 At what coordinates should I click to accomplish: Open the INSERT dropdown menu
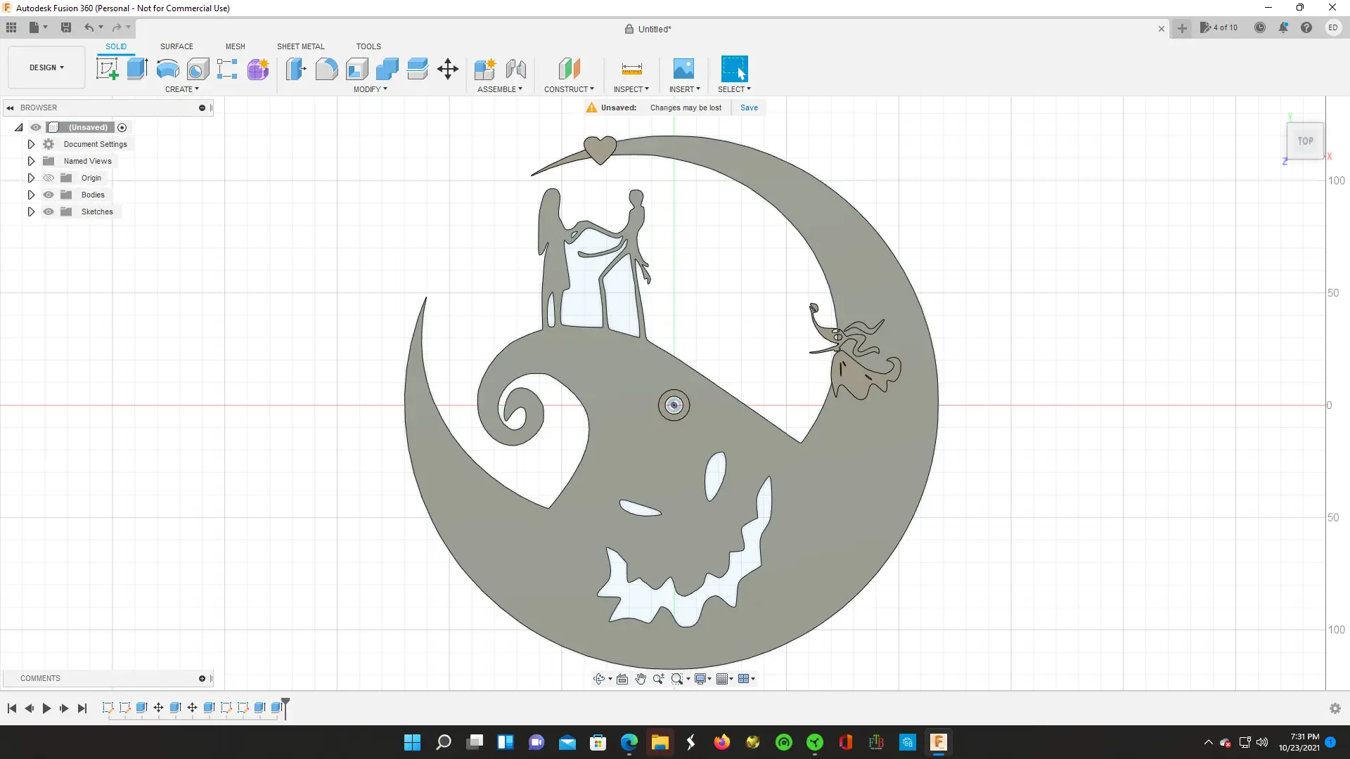(x=685, y=89)
